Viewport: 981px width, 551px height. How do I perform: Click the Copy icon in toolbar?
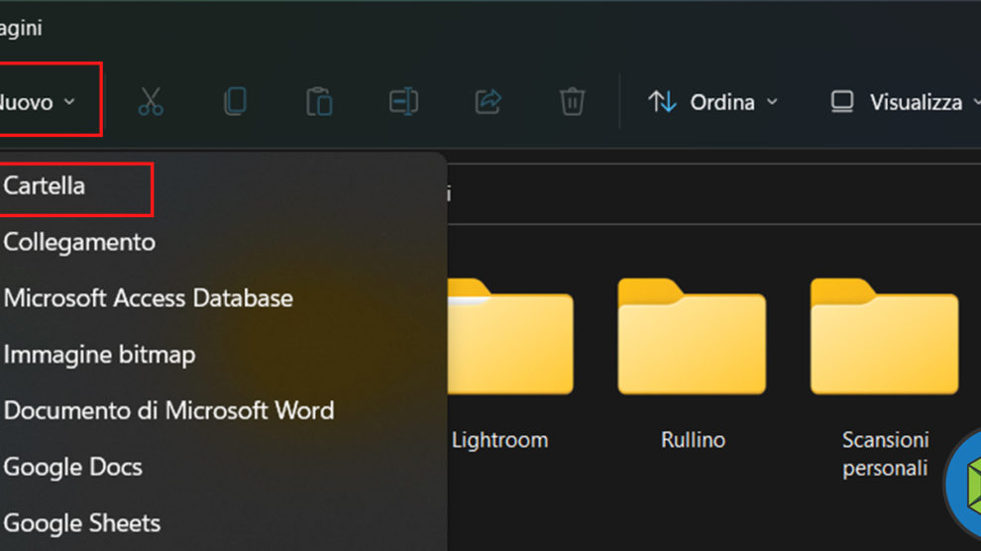(235, 102)
